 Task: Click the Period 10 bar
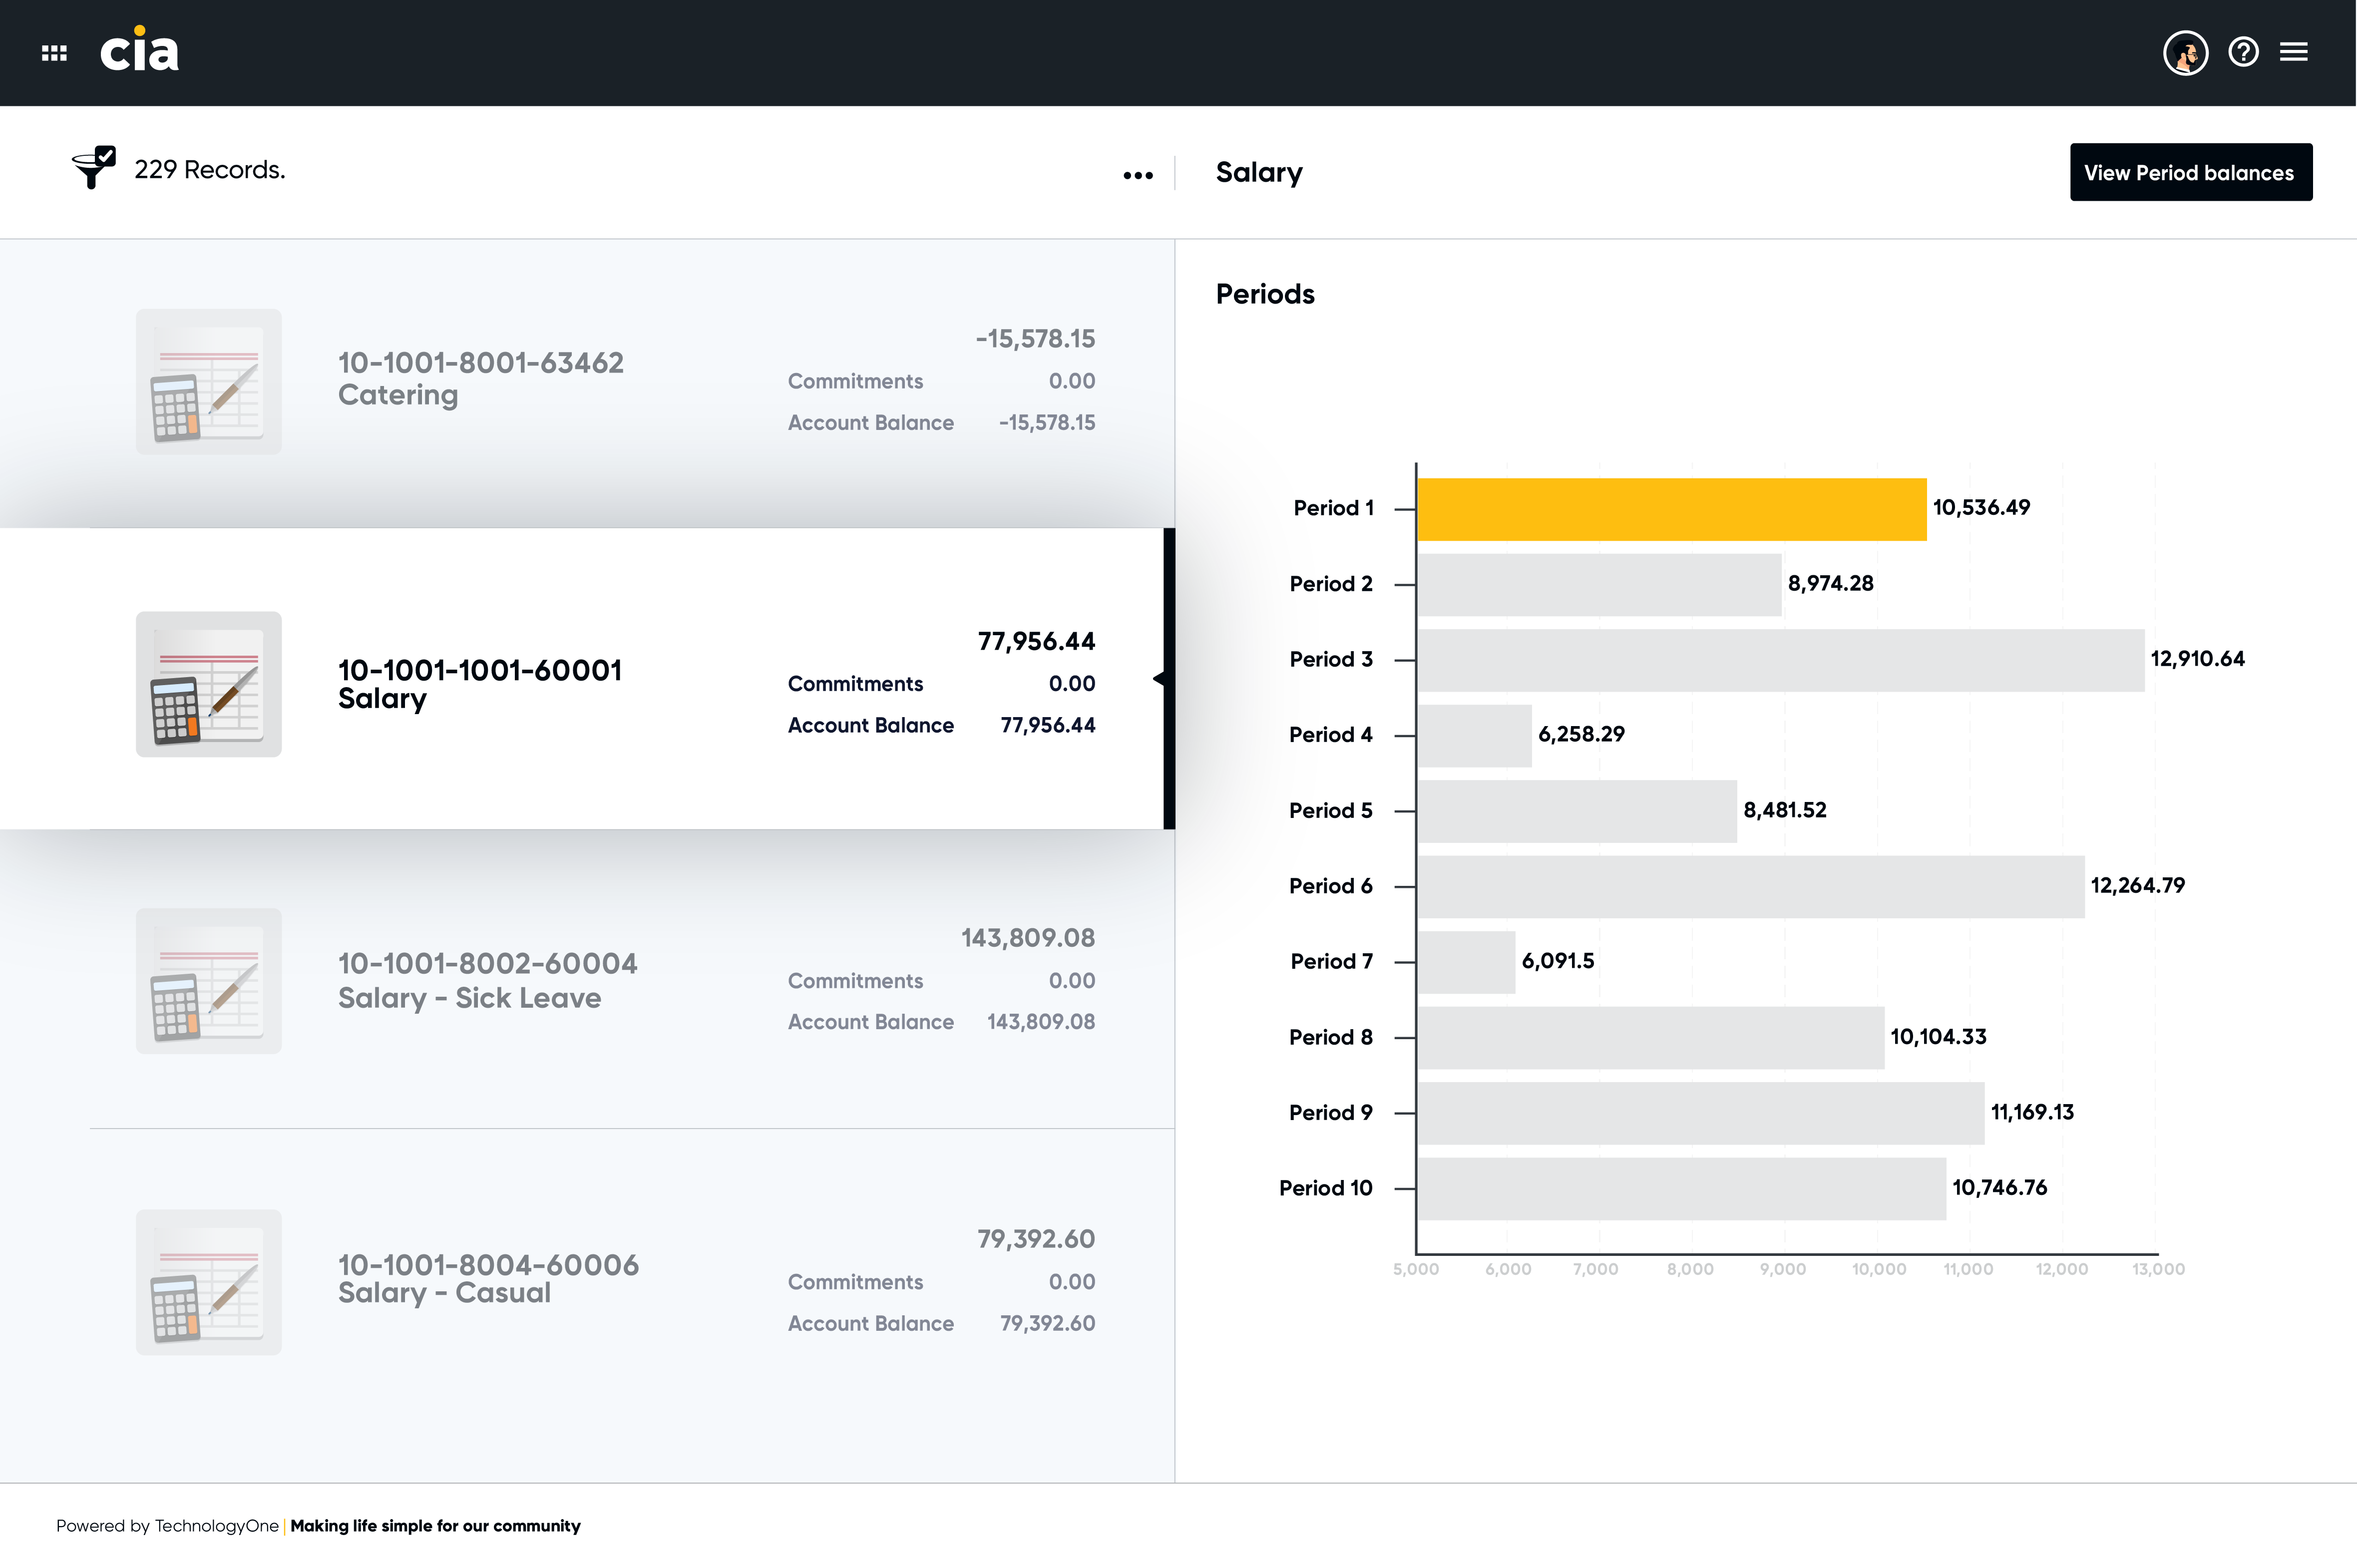(1681, 1188)
